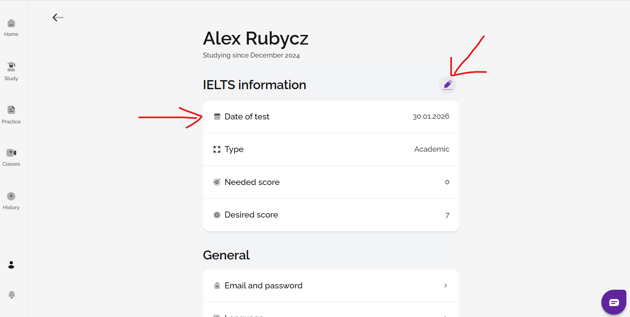
Task: Click the Needed score target icon
Action: tap(217, 182)
